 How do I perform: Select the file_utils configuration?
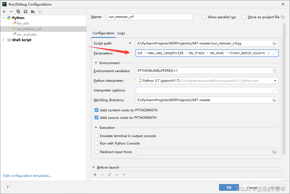tap(23, 23)
